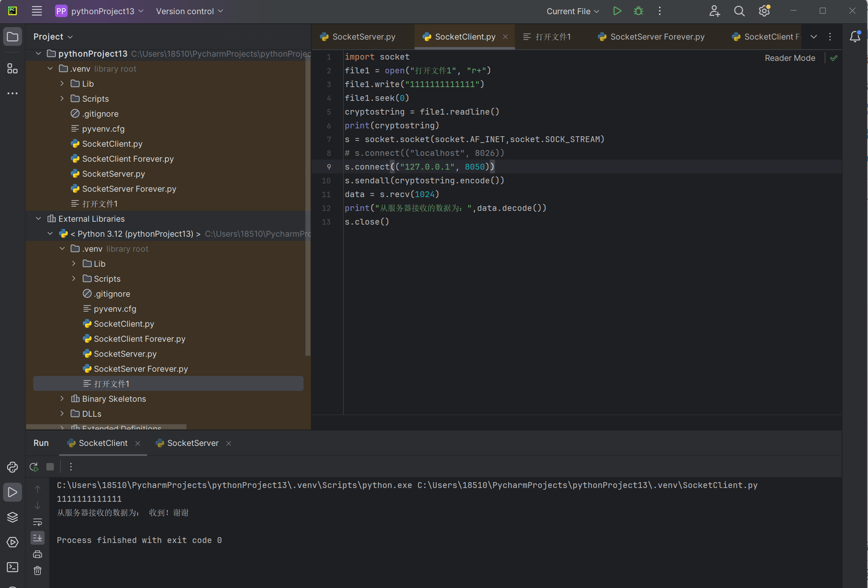Clear all Run console output
Screen dimensions: 868x588
38,570
